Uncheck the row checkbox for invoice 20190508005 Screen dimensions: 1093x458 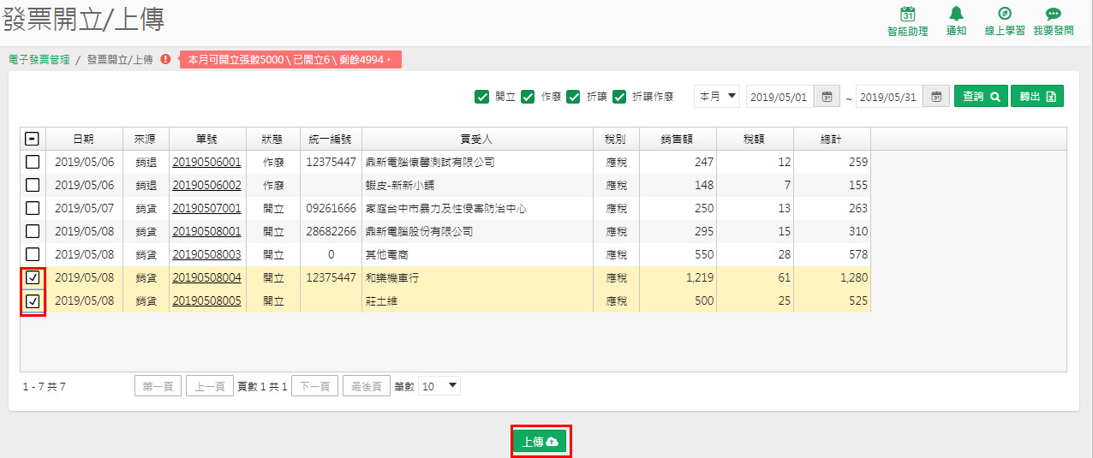(x=33, y=301)
